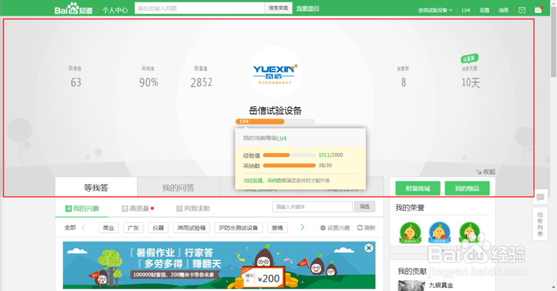
Task: Click the 我要提问 link
Action: 307,8
